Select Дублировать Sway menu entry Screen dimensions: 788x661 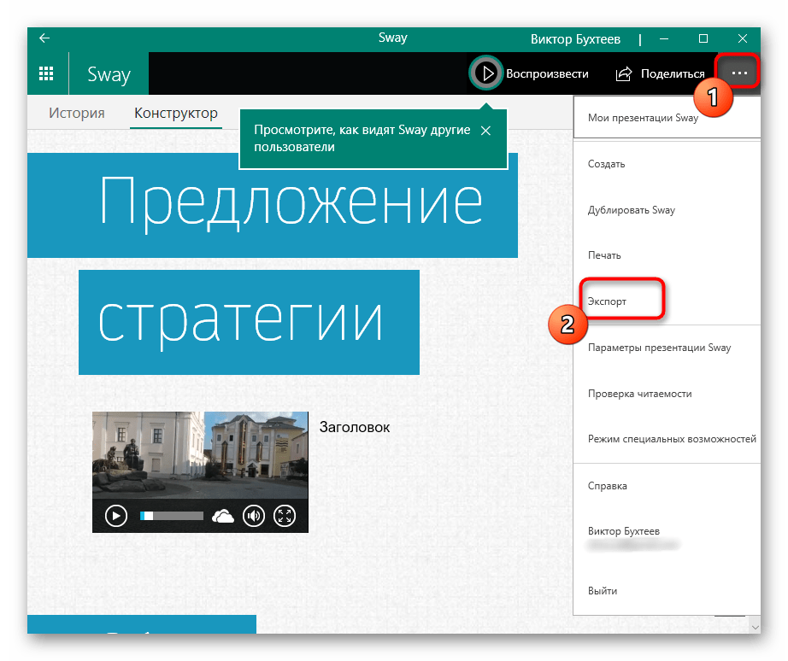click(631, 210)
